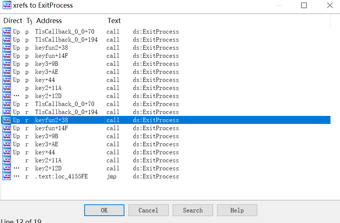This screenshot has width=340, height=223.
Task: Click the row icon for .text:loc_4155FE jmp
Action: [7, 176]
